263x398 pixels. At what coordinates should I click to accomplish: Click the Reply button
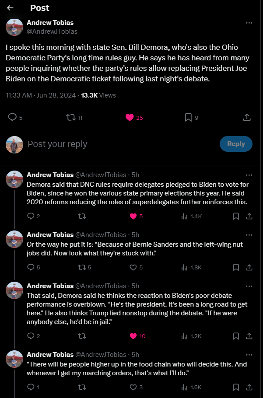point(236,144)
